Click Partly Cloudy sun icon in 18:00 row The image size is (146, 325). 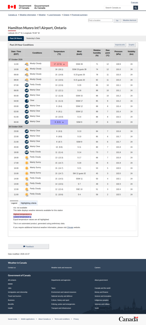tap(27, 158)
